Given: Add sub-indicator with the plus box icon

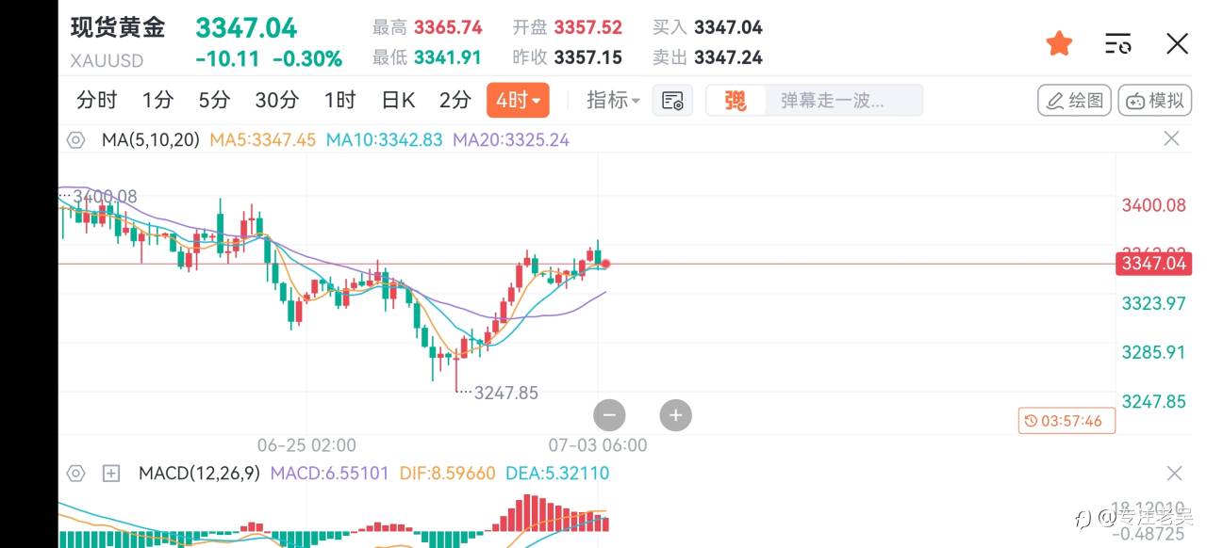Looking at the screenshot, I should [x=111, y=473].
